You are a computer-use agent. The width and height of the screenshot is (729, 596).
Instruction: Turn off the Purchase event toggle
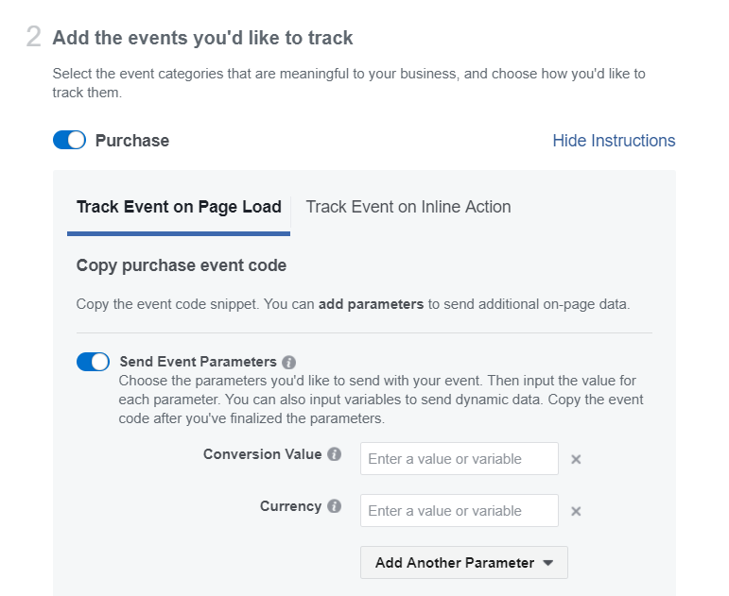pyautogui.click(x=69, y=140)
